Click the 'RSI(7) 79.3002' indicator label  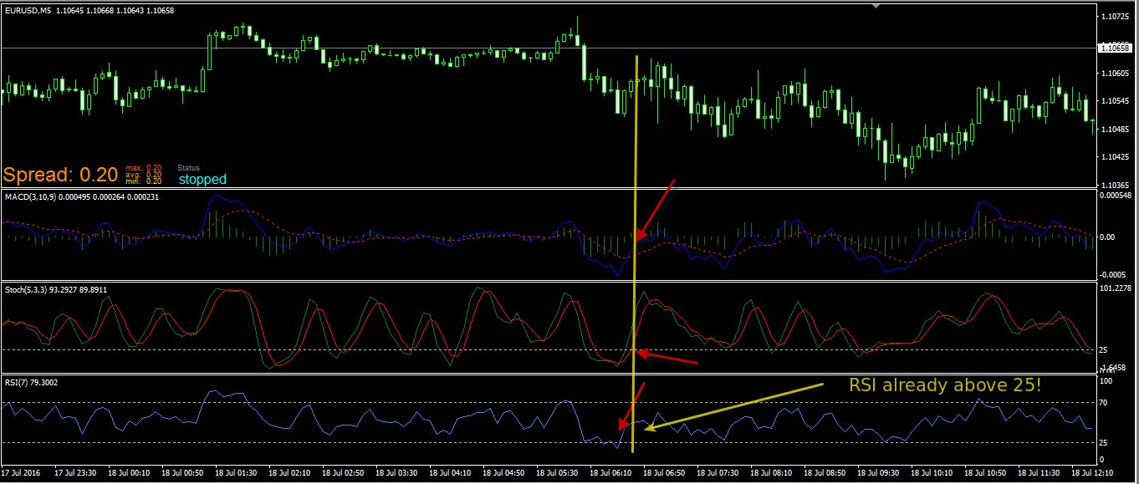click(32, 382)
